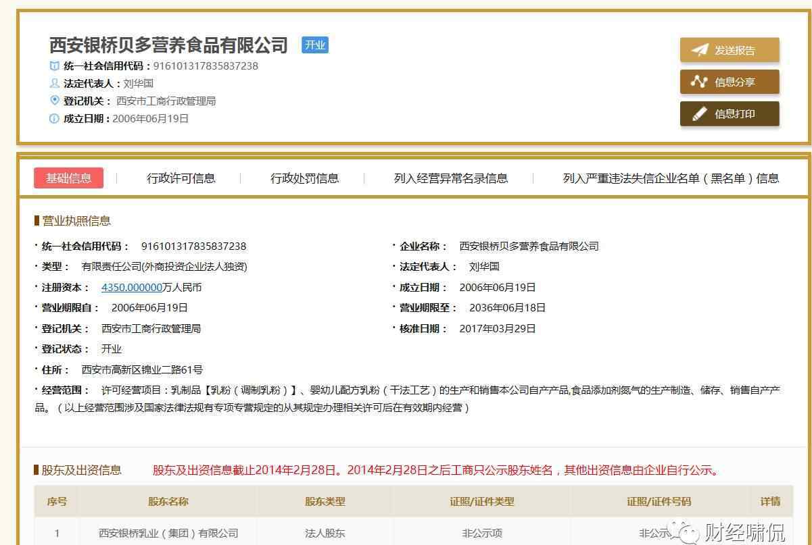Screen dimensions: 812x545
Task: Click the info icon beside 成立日期
Action: 55,119
